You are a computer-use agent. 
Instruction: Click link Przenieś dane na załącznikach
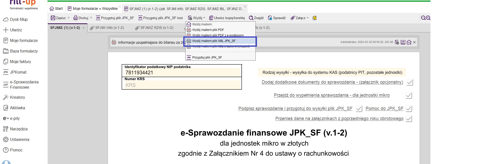pos(339,119)
